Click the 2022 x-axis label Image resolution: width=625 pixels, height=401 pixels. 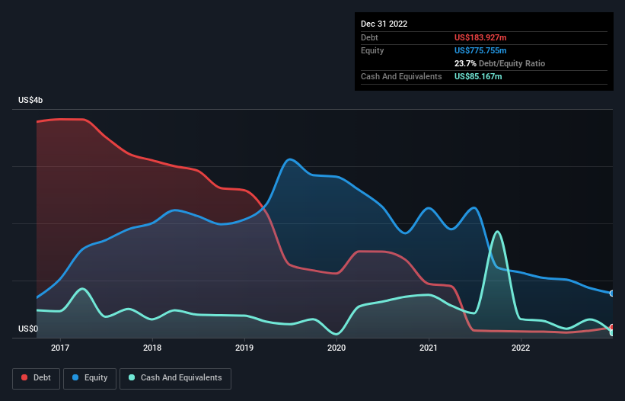521,348
